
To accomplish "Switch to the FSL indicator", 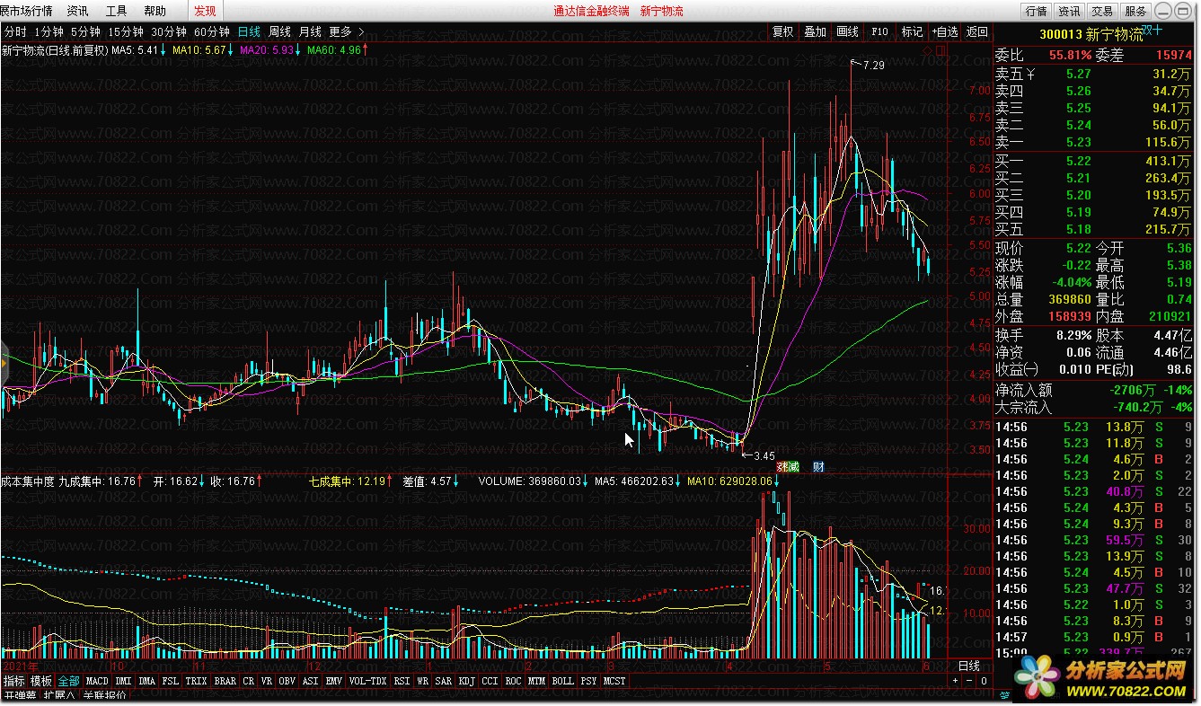I will click(x=171, y=682).
